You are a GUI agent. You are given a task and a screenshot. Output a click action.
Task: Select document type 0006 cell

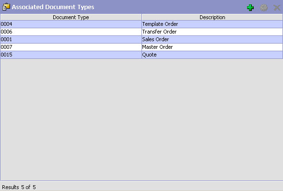[71, 32]
